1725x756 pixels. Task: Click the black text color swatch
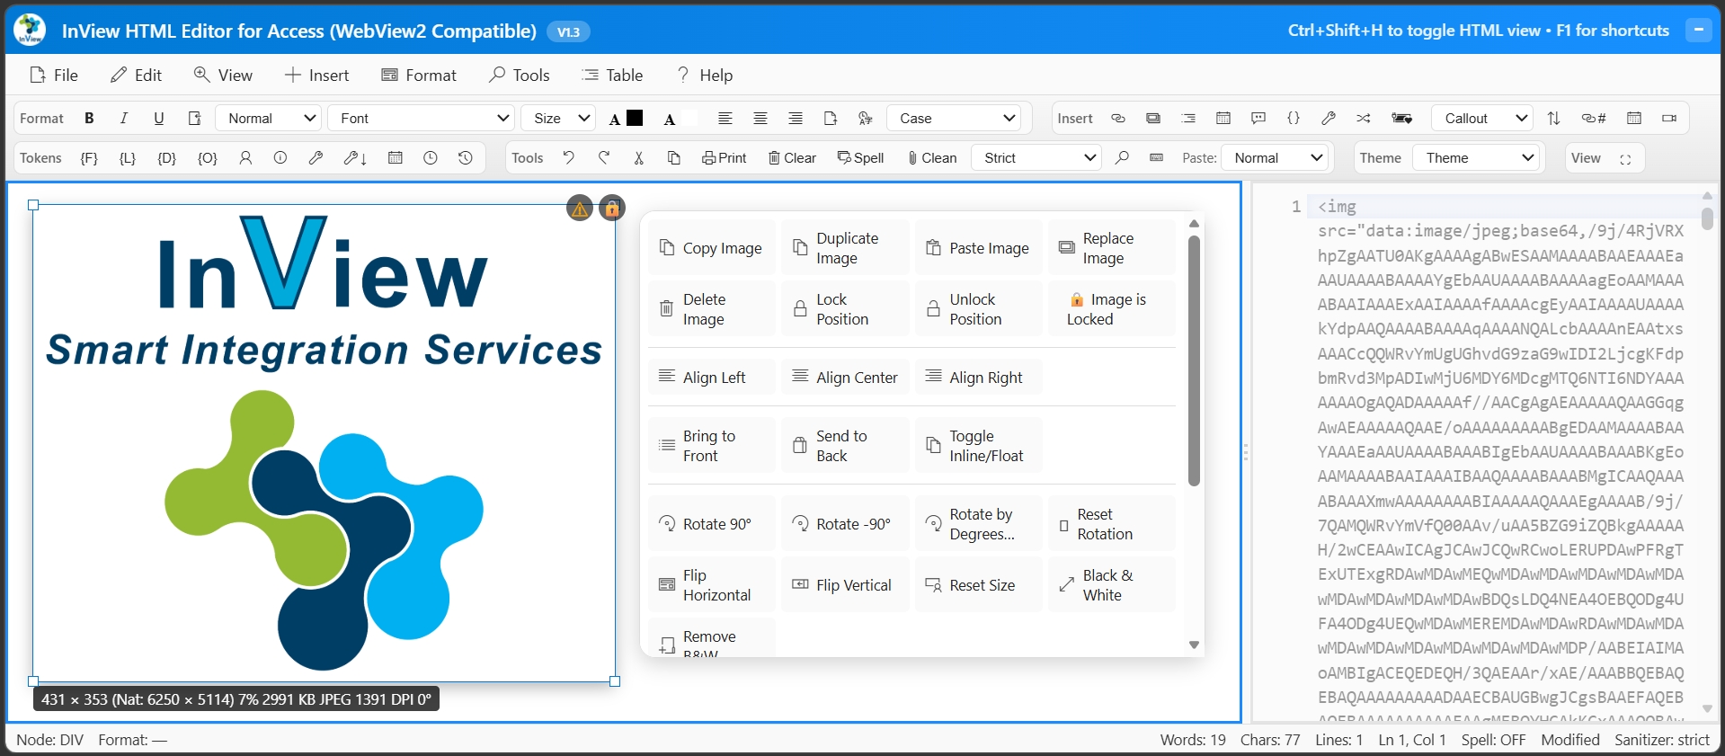[x=635, y=118]
